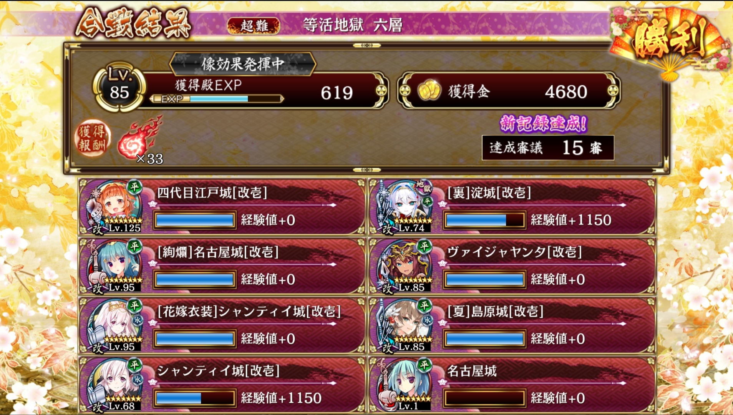Click the [夏]島原城[改壱] portrait icon
The image size is (733, 415).
click(405, 325)
